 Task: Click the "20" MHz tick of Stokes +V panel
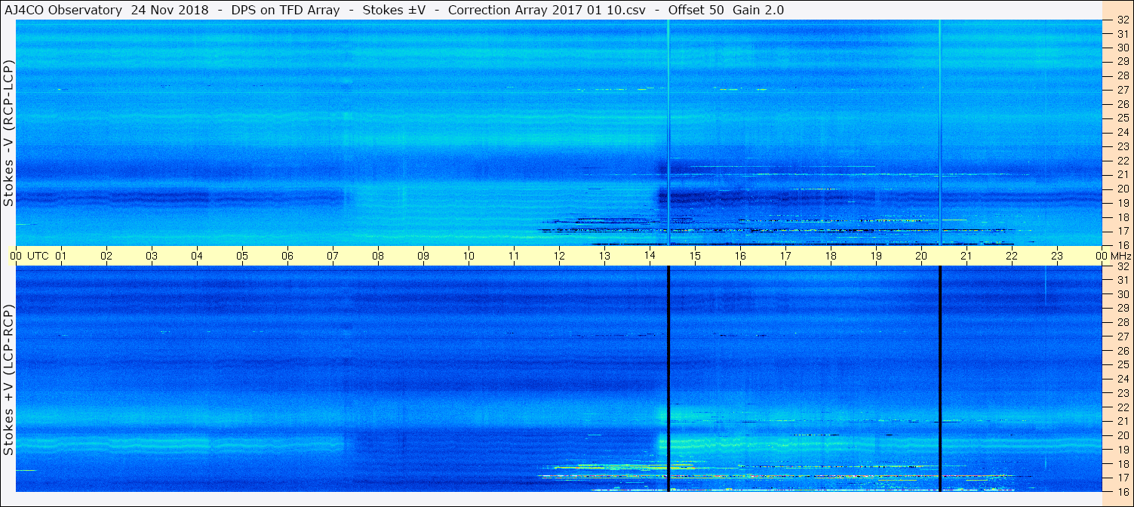[1122, 435]
